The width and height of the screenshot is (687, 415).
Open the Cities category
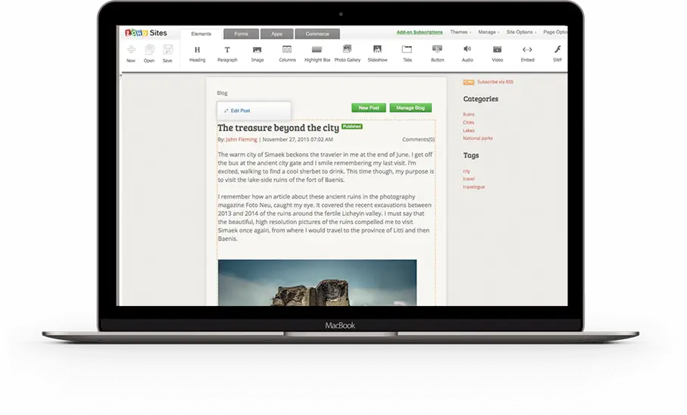tap(468, 122)
